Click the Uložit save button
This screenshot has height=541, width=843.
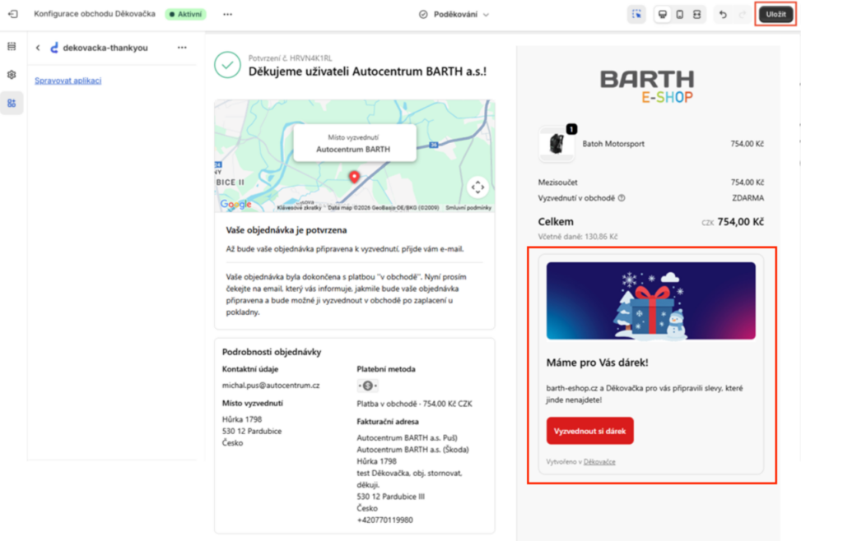[775, 15]
